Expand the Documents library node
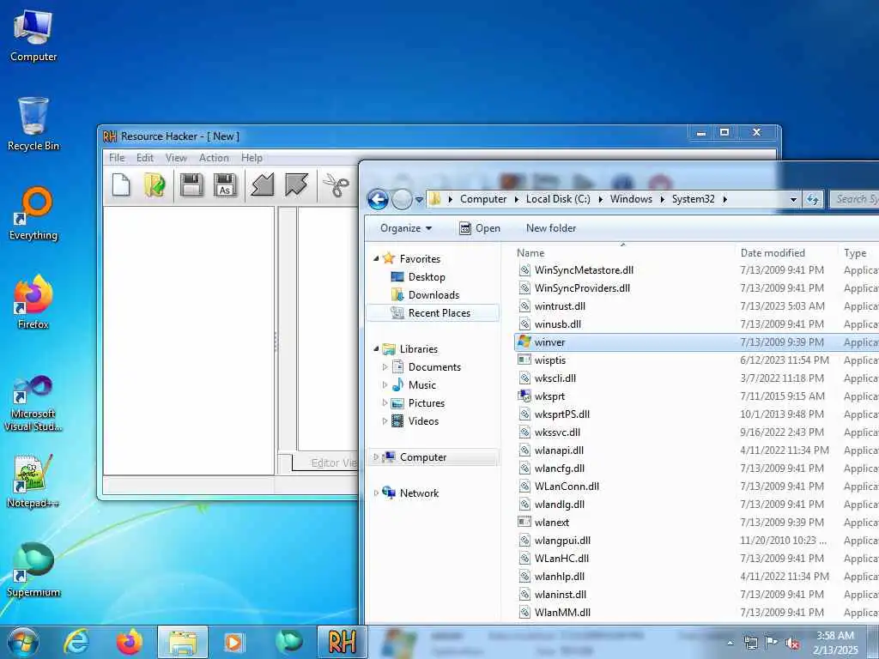 tap(385, 367)
